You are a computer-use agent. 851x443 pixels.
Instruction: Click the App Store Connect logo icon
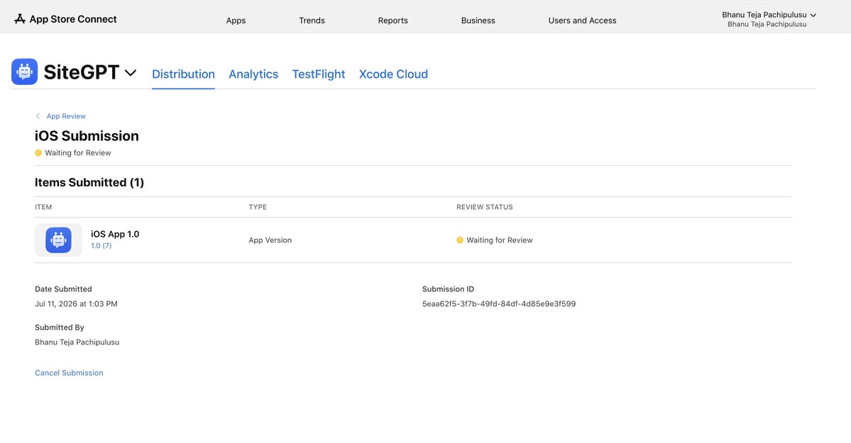tap(20, 19)
